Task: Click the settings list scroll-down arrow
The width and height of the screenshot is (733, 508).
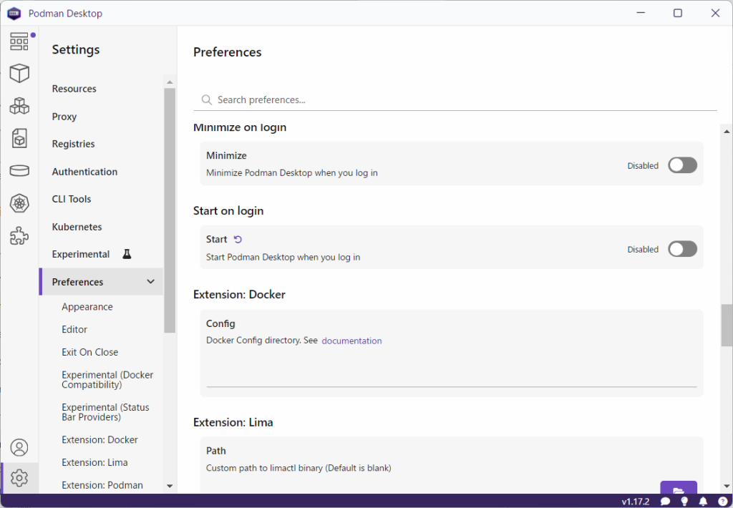Action: click(170, 486)
